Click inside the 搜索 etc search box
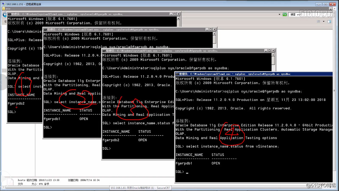339x191 pixels. click(306, 14)
